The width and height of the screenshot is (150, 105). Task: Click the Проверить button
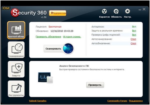(x=95, y=85)
